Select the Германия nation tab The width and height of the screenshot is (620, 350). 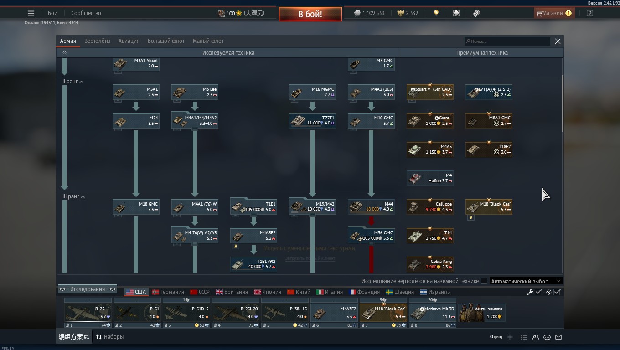(x=168, y=292)
